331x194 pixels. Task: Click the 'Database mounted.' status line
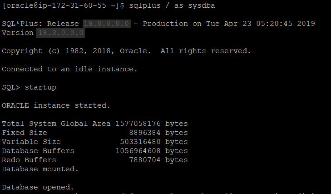tap(40, 169)
